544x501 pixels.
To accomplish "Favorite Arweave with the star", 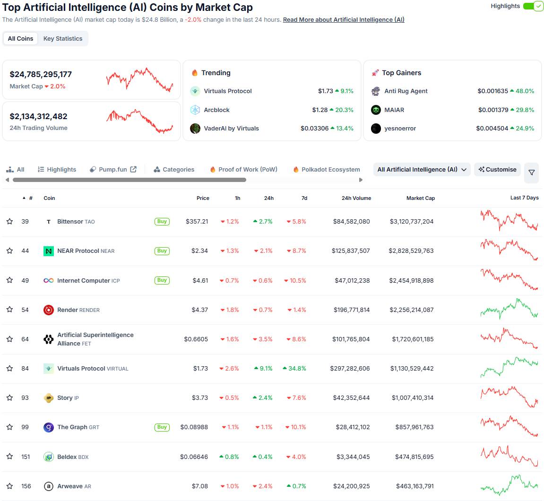I will (10, 486).
